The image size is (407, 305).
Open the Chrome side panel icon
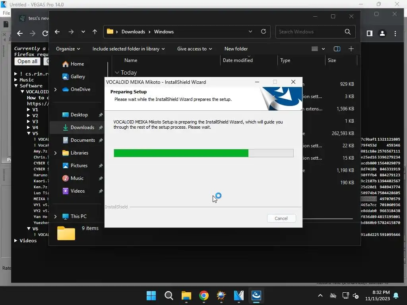click(370, 33)
